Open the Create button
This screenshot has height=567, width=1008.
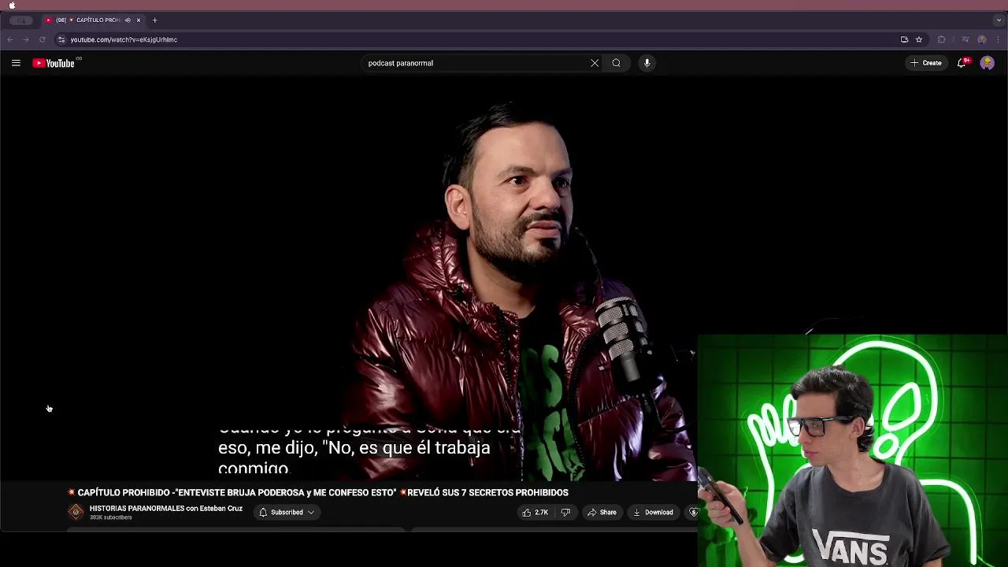tap(926, 63)
